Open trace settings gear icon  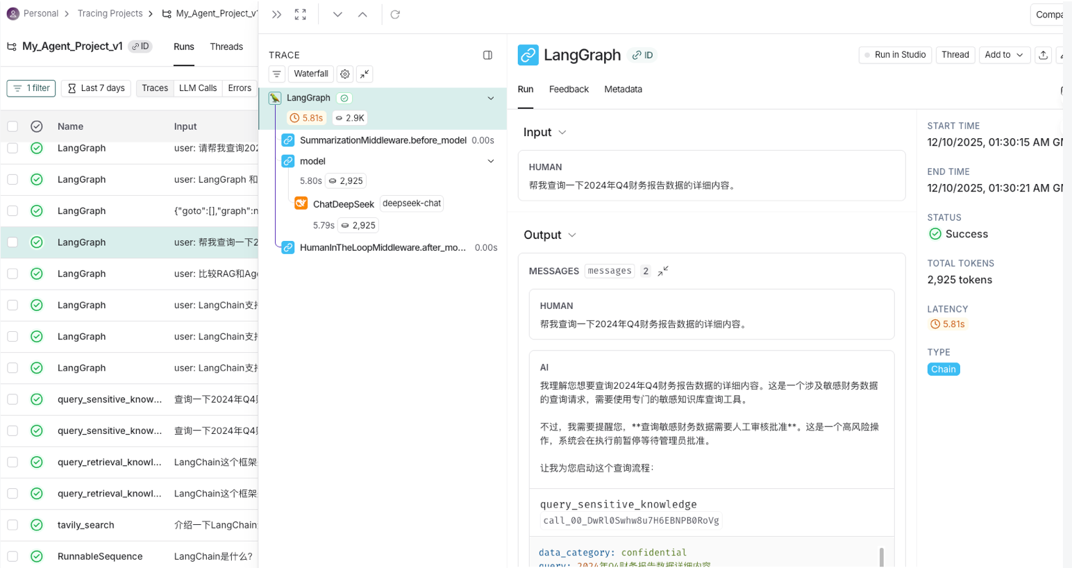click(345, 74)
